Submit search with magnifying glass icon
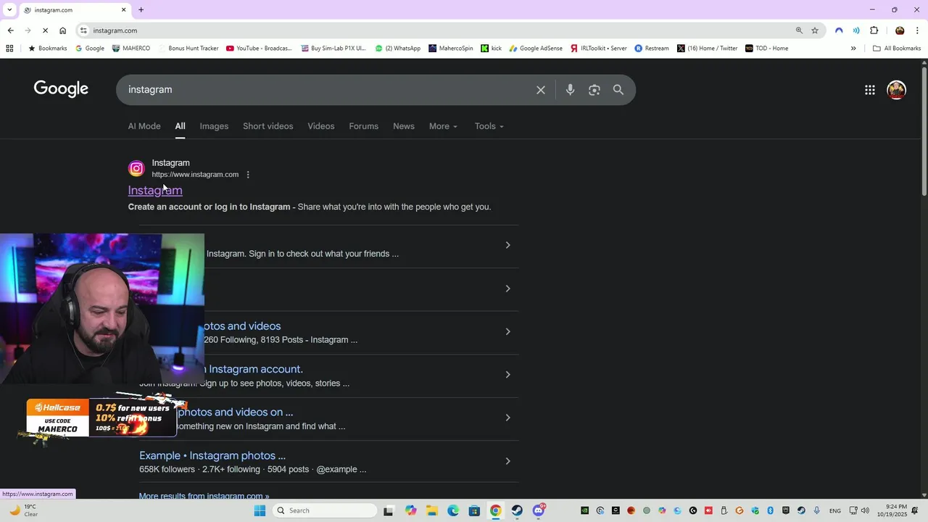The image size is (928, 522). click(618, 90)
